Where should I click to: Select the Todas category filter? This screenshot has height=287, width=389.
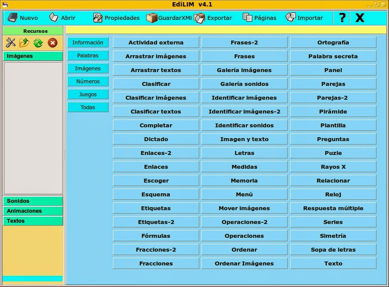(x=88, y=107)
